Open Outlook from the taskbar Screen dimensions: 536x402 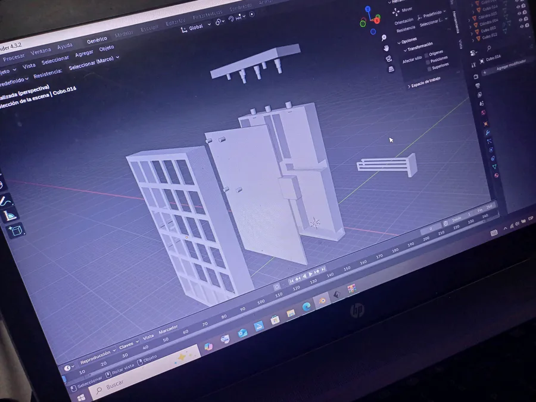pyautogui.click(x=242, y=333)
